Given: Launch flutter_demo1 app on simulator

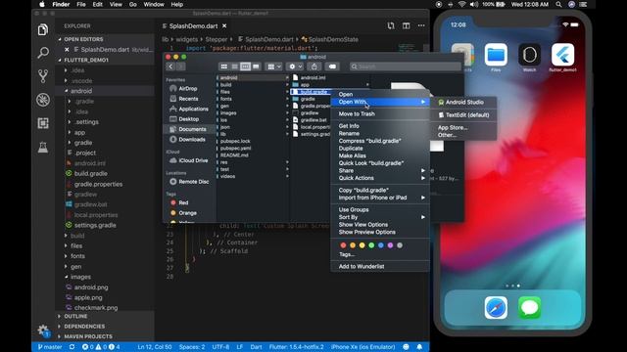Looking at the screenshot, I should 562,55.
